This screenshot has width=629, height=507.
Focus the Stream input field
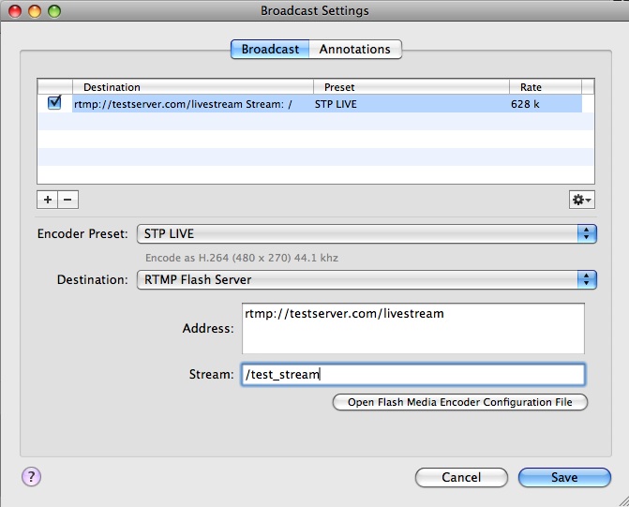412,375
